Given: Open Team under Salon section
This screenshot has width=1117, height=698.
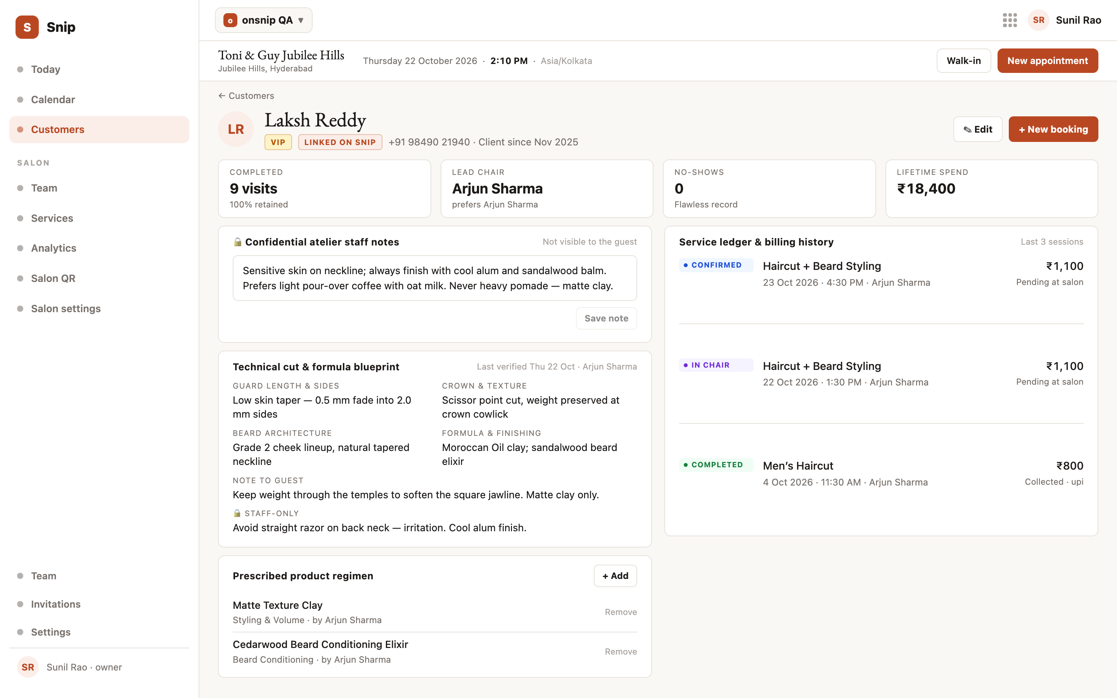Looking at the screenshot, I should click(99, 188).
